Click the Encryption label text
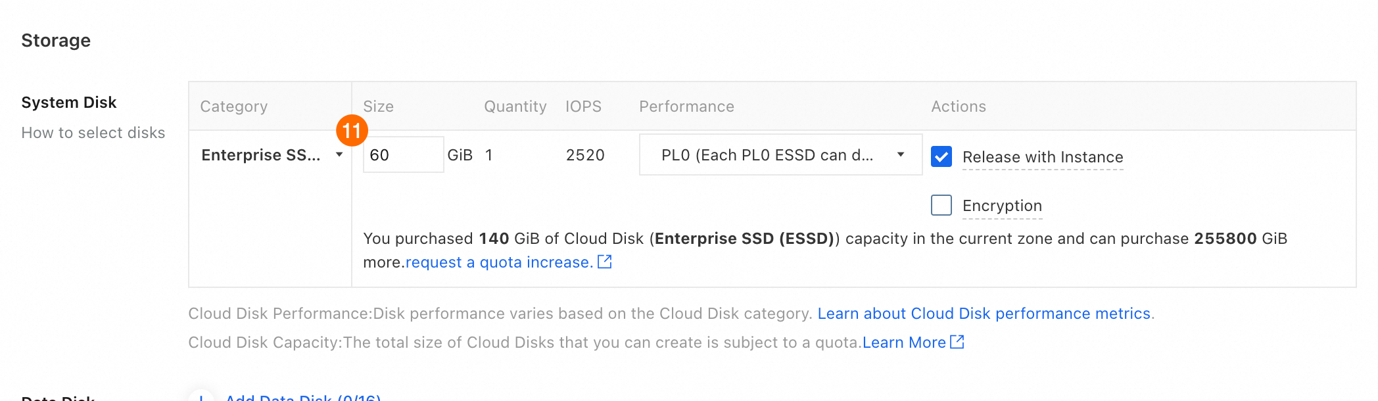 1001,206
